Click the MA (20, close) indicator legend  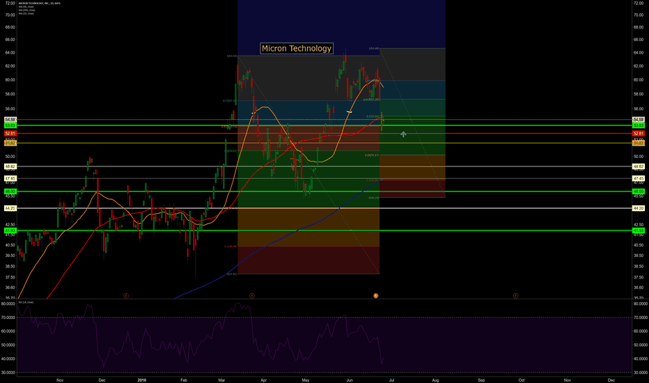[x=26, y=13]
